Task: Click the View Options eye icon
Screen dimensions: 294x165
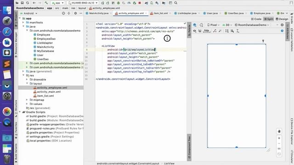Action: (x=195, y=31)
